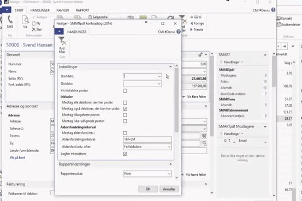Enable Vis forfaldne poster checkbox
The height and width of the screenshot is (201, 302).
pyautogui.click(x=125, y=91)
